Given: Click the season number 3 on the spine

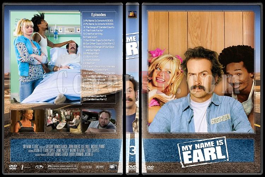Looking at the screenshot, I should (132, 150).
